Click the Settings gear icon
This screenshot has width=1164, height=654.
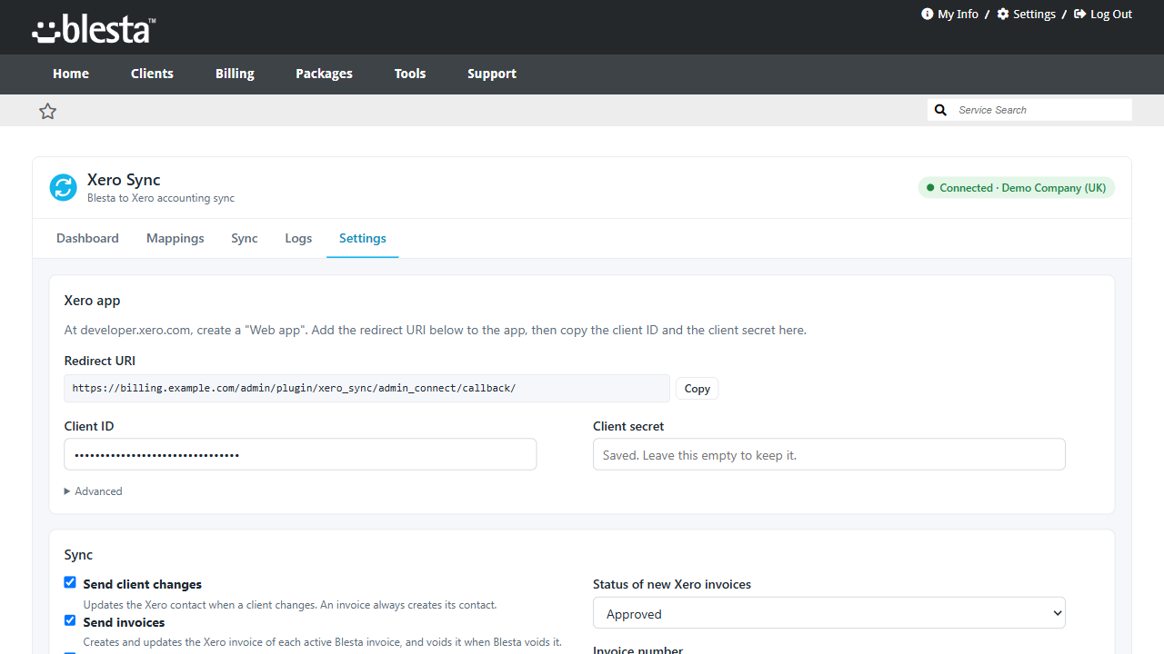coord(1003,14)
